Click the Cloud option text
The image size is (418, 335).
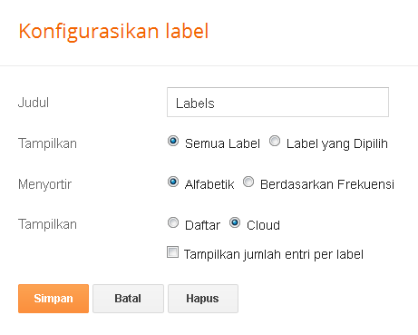263,225
